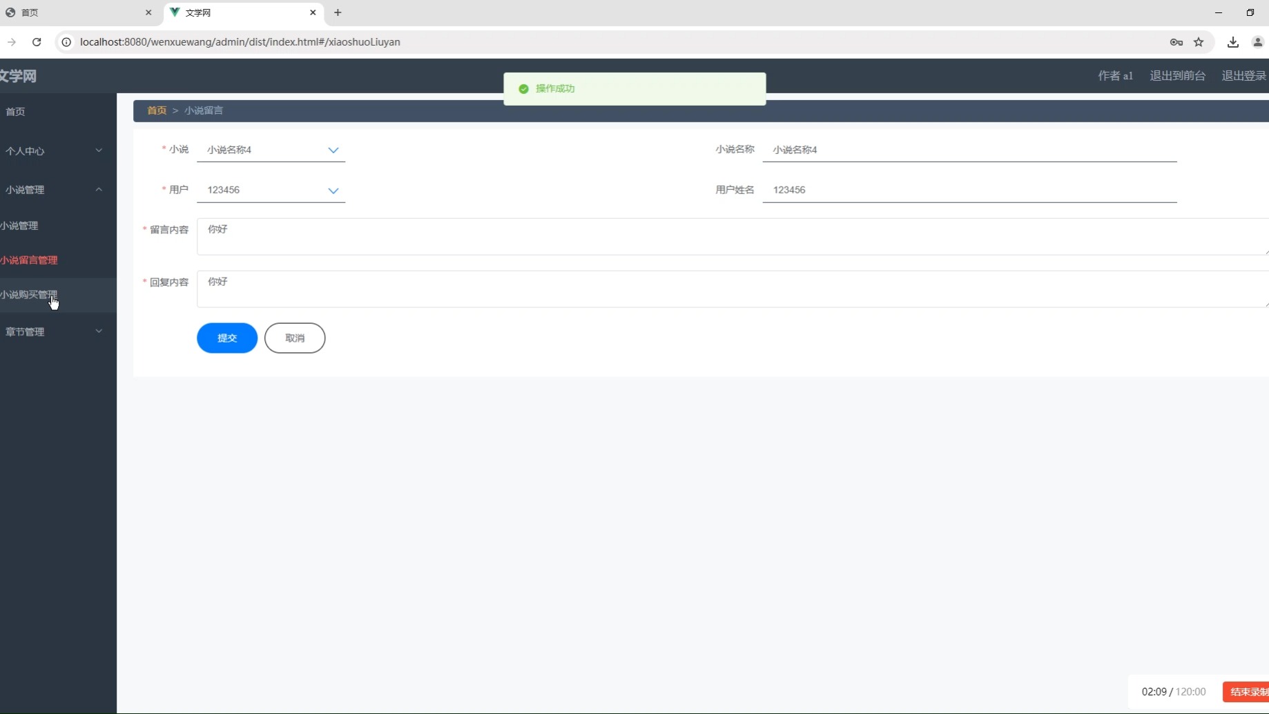Open the 用户 dropdown showing 123456
Screen dimensions: 1269x714
(x=271, y=190)
